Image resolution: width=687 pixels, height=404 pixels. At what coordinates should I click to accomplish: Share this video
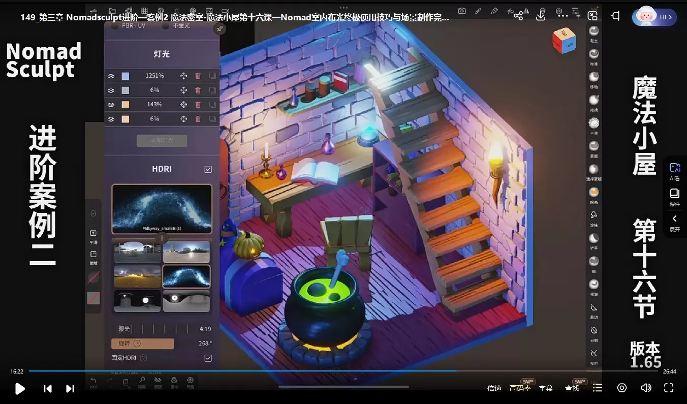coord(518,16)
